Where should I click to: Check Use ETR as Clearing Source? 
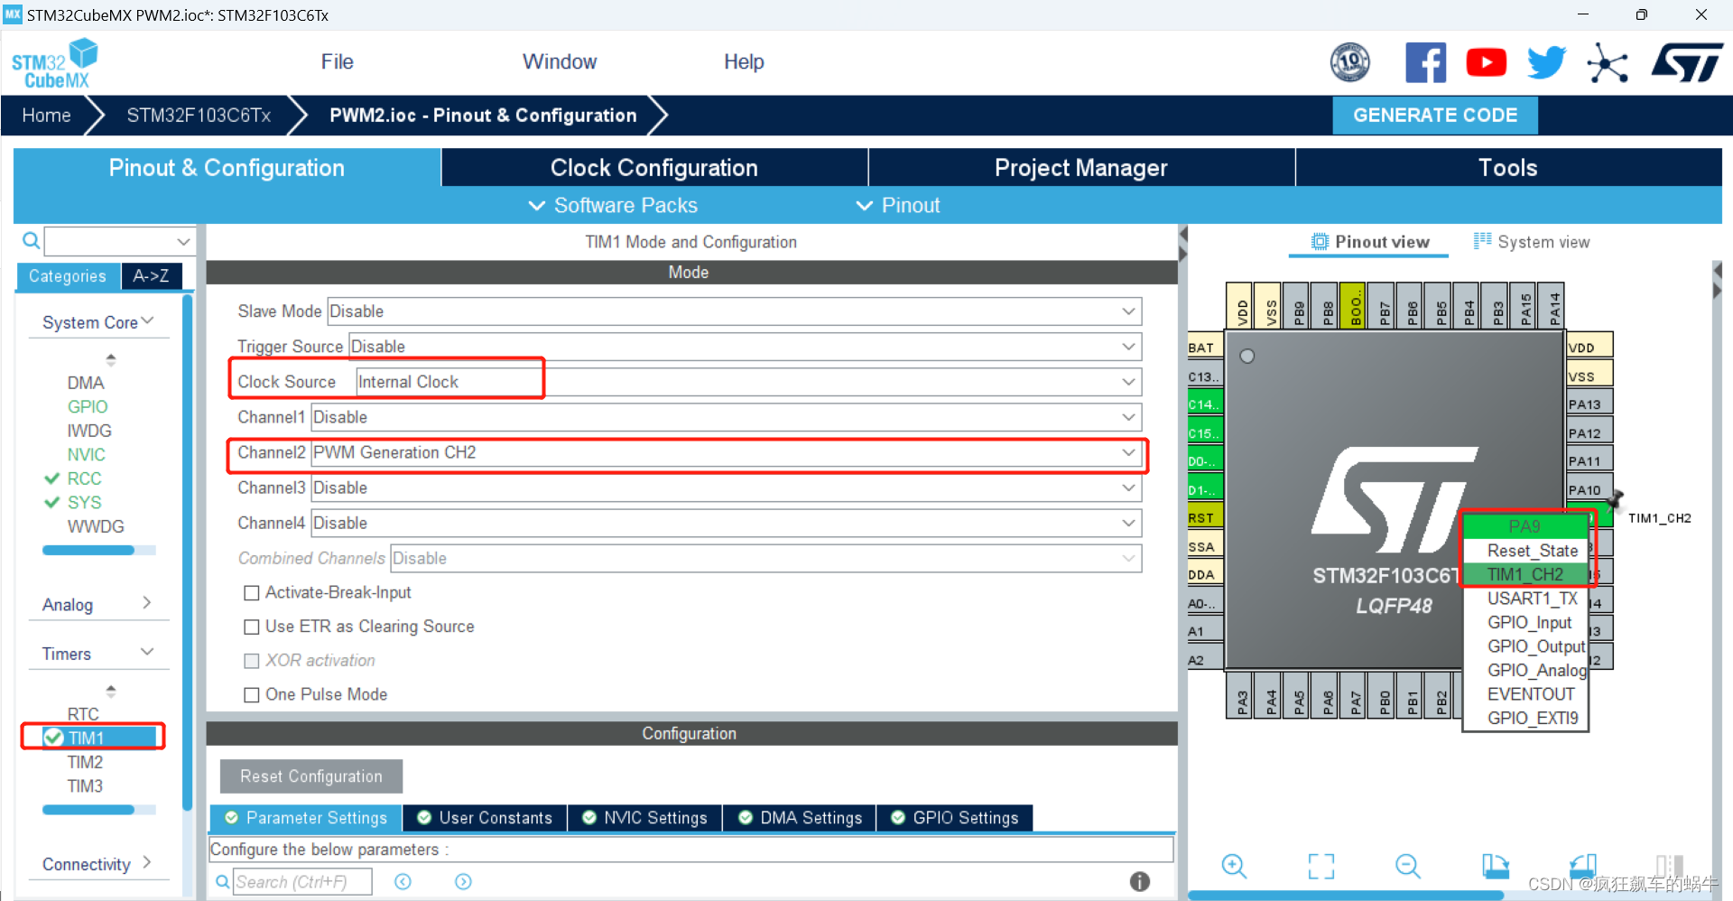[252, 627]
